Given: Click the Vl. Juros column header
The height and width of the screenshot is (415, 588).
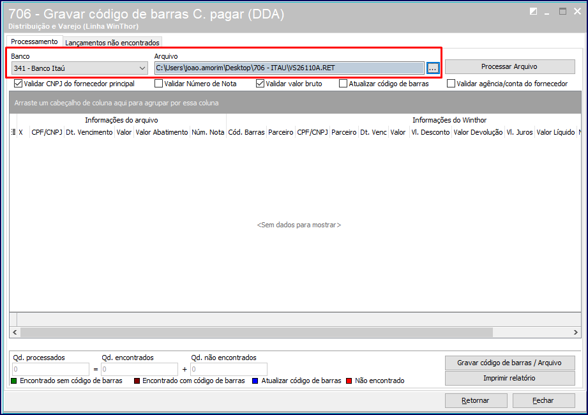Looking at the screenshot, I should pos(520,132).
